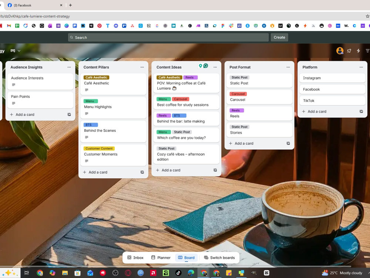
Task: Create from template in Platform list
Action: tap(361, 111)
